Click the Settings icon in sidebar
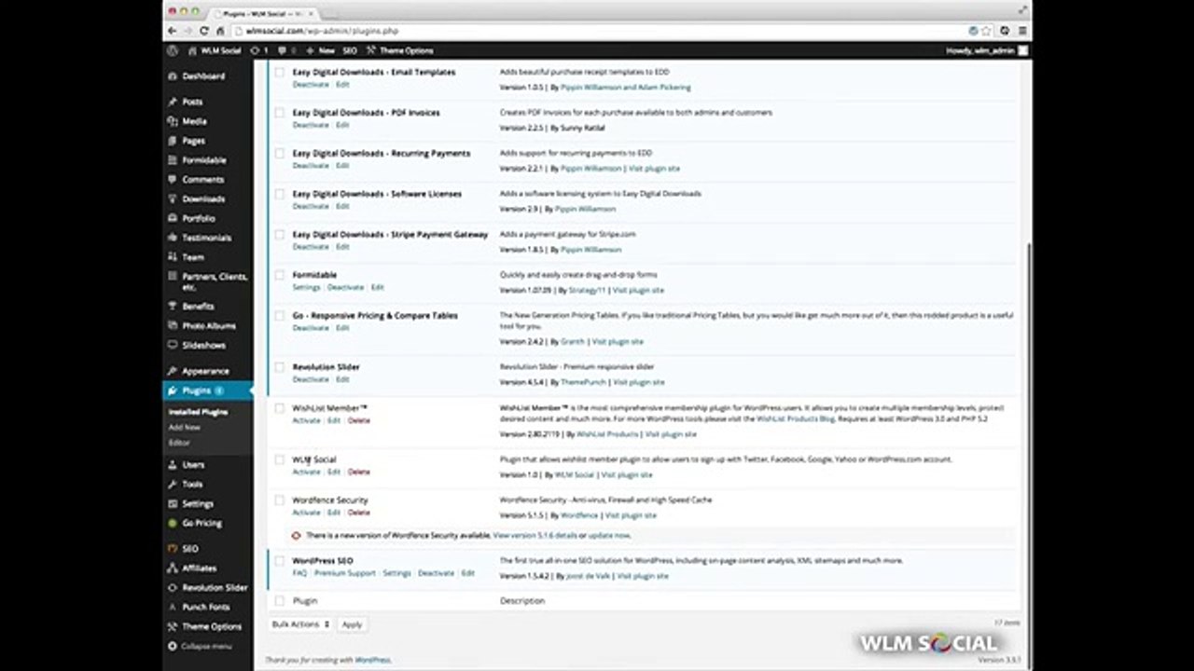This screenshot has width=1194, height=671. click(173, 503)
